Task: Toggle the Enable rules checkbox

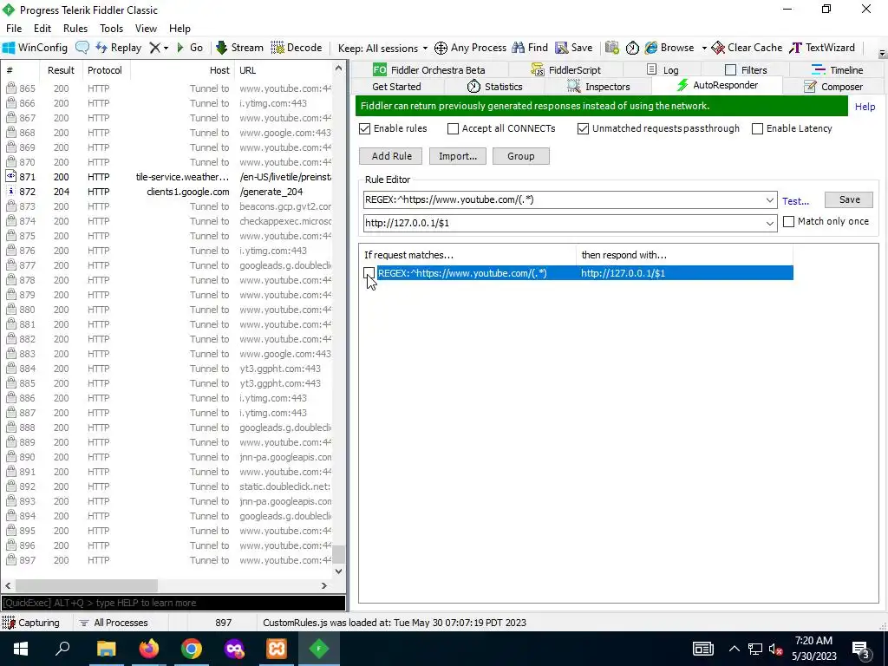Action: click(365, 128)
